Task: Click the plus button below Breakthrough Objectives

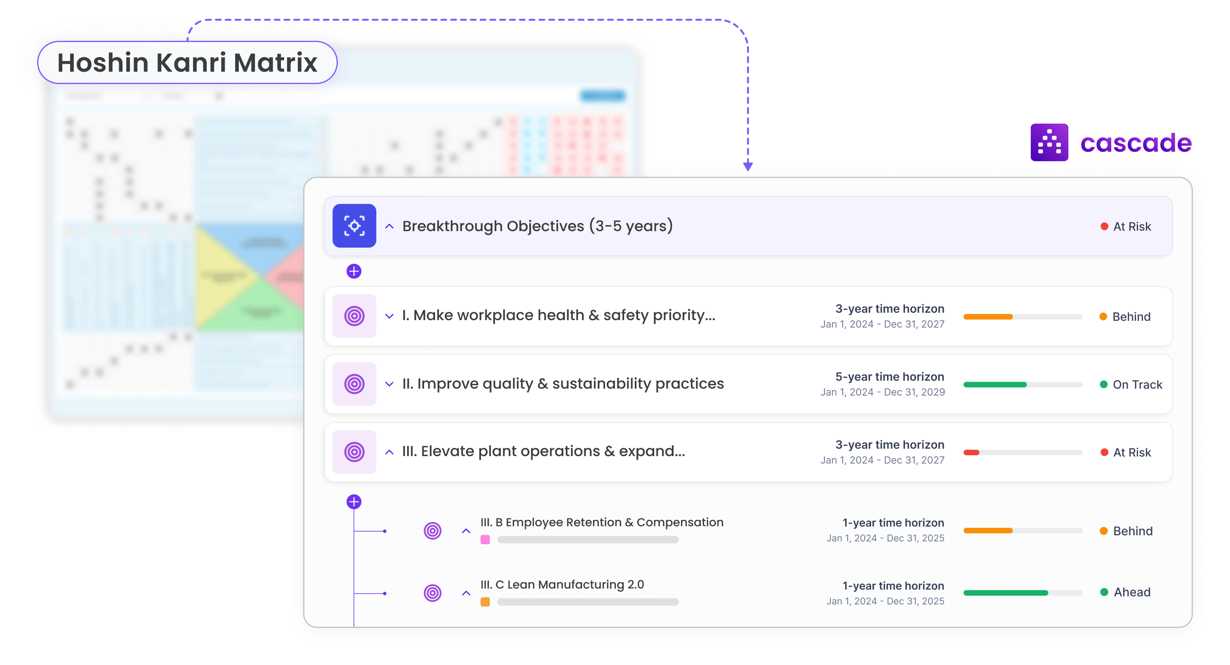Action: (x=354, y=271)
